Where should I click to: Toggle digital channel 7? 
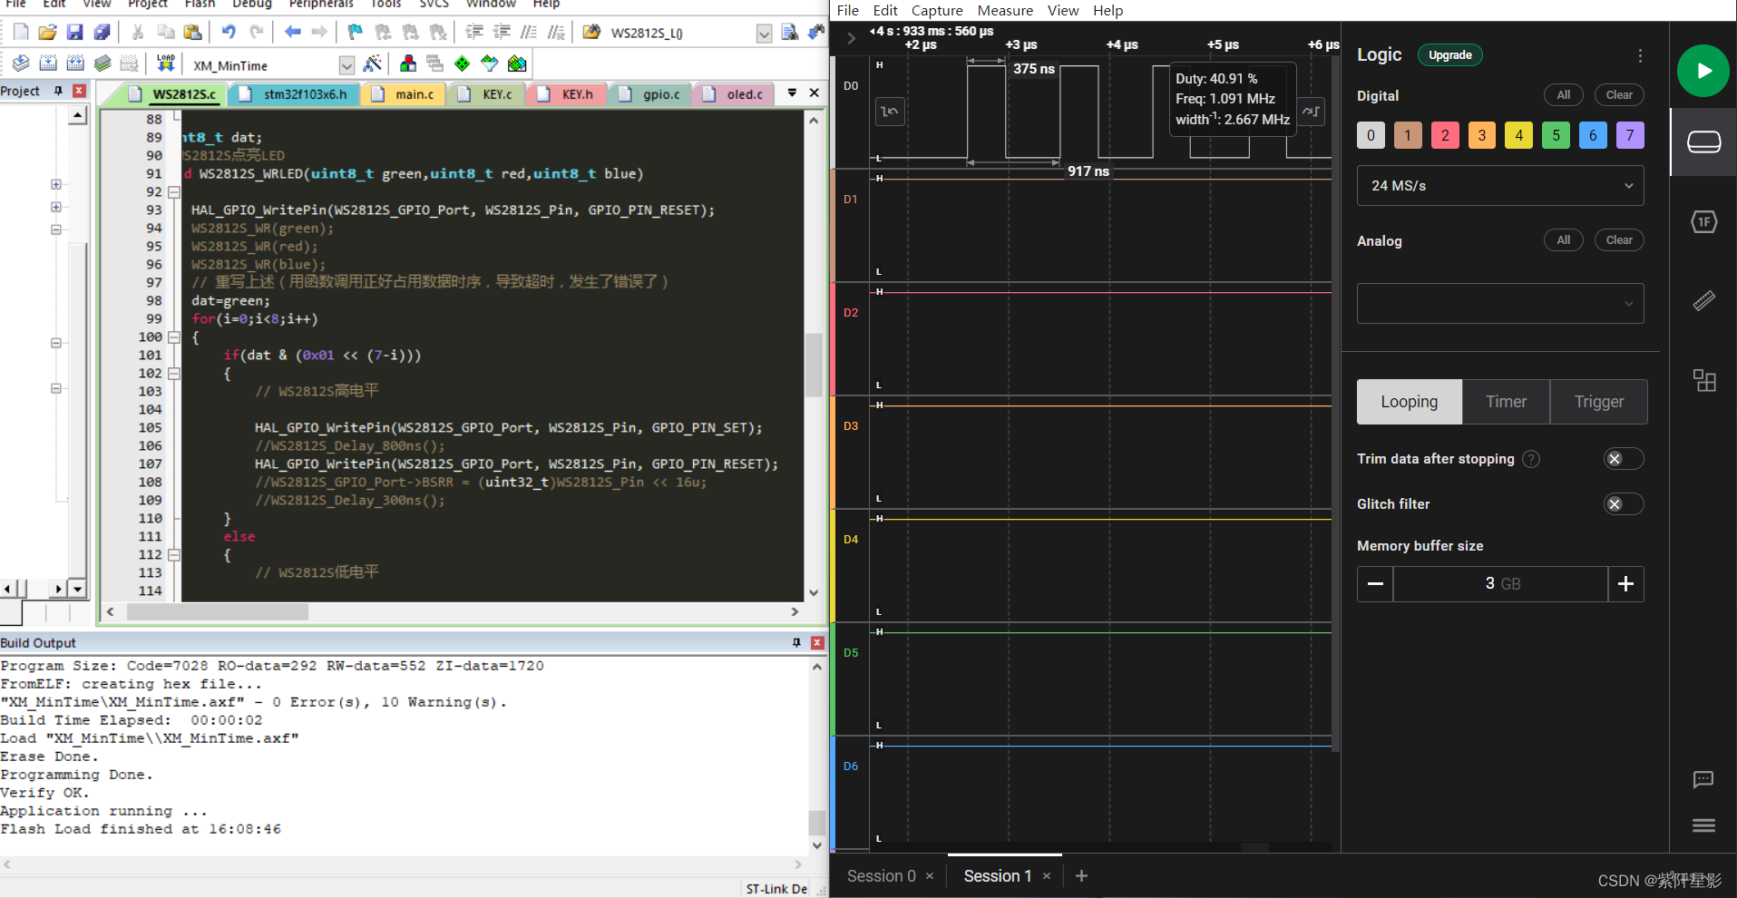[x=1630, y=135]
